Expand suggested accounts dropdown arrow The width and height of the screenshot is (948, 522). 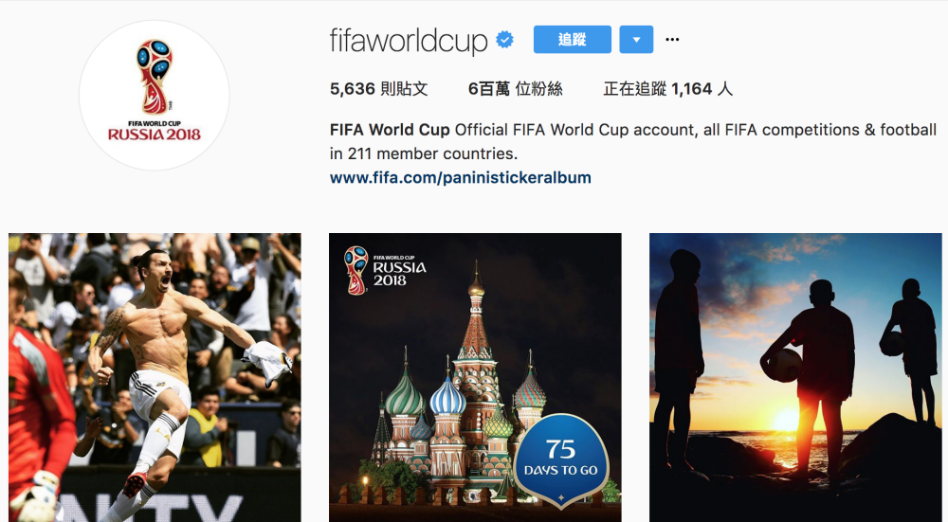point(636,40)
